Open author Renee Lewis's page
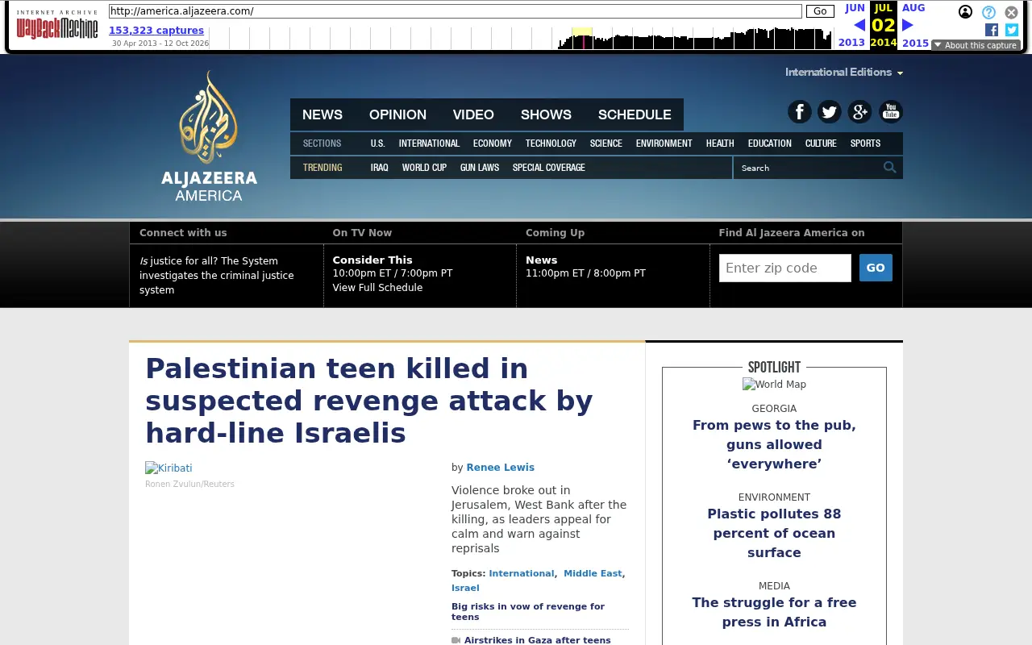This screenshot has height=645, width=1032. (x=500, y=468)
